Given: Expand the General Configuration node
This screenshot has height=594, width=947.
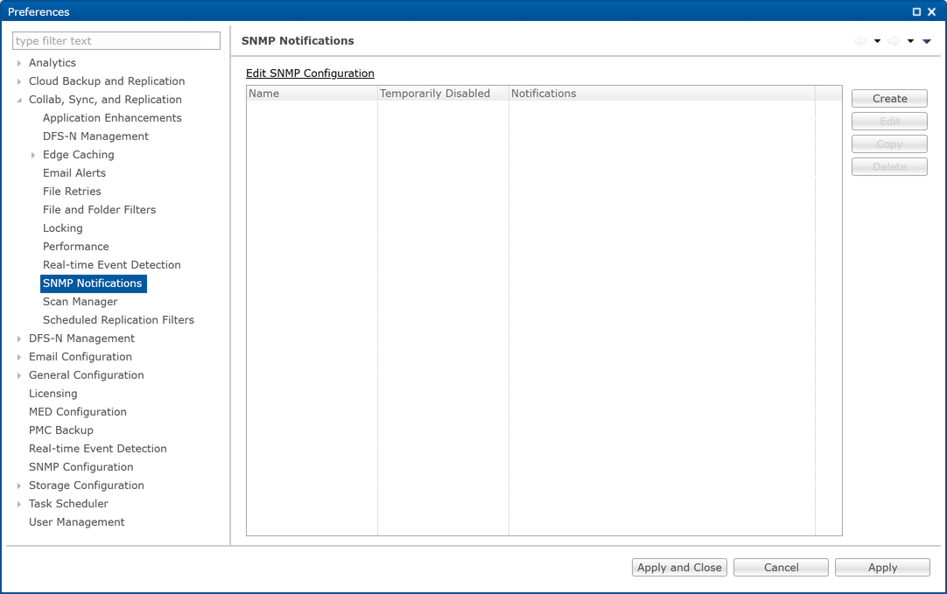Looking at the screenshot, I should [19, 375].
